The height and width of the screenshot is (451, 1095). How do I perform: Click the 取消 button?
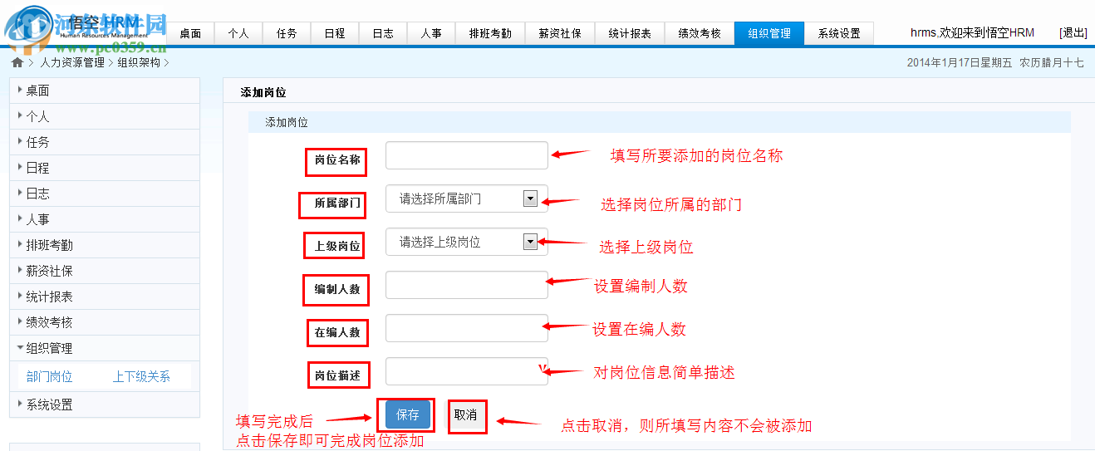point(466,414)
